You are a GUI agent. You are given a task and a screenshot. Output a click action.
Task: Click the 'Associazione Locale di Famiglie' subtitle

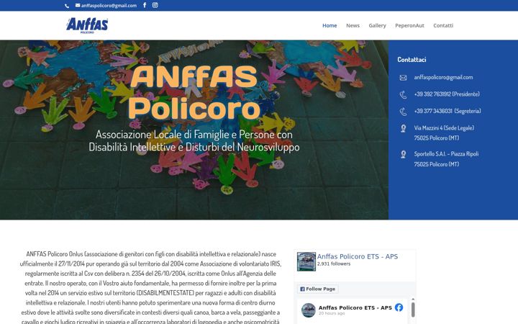point(194,140)
